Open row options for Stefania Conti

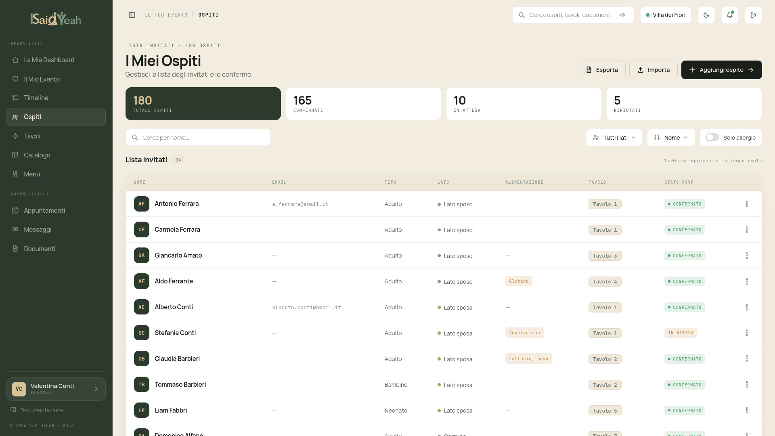[x=746, y=333]
